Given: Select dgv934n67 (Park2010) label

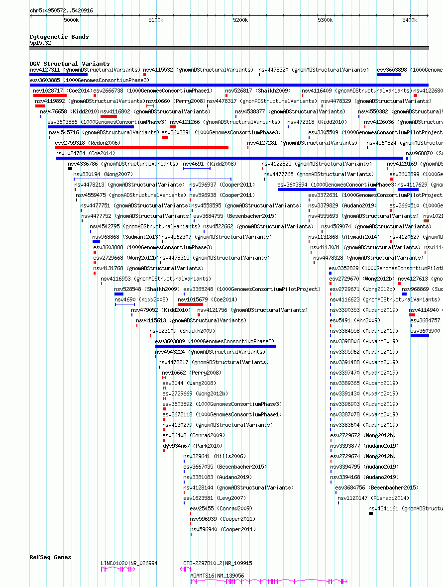Looking at the screenshot, I should pos(193,446).
